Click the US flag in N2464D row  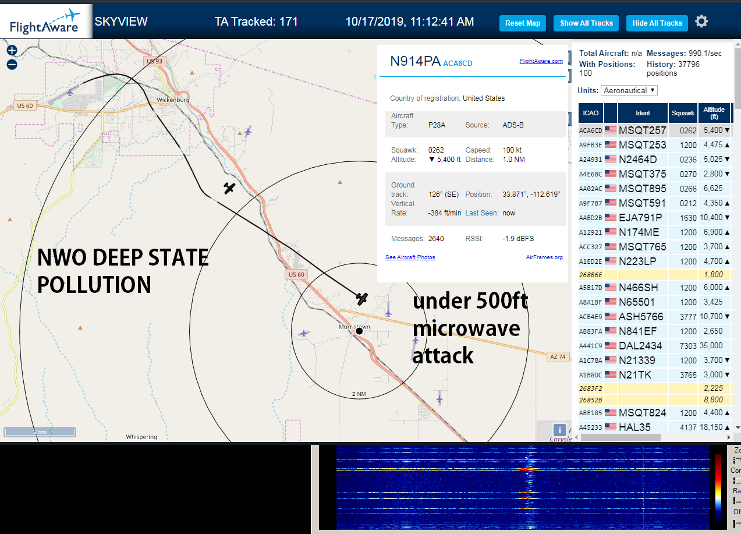[611, 160]
